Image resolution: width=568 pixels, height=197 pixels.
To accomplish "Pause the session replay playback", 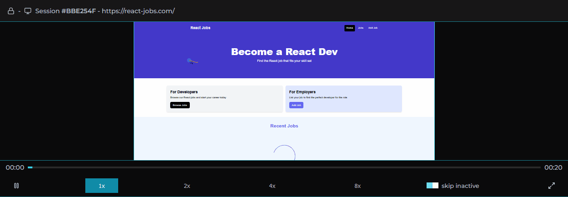I will [16, 186].
